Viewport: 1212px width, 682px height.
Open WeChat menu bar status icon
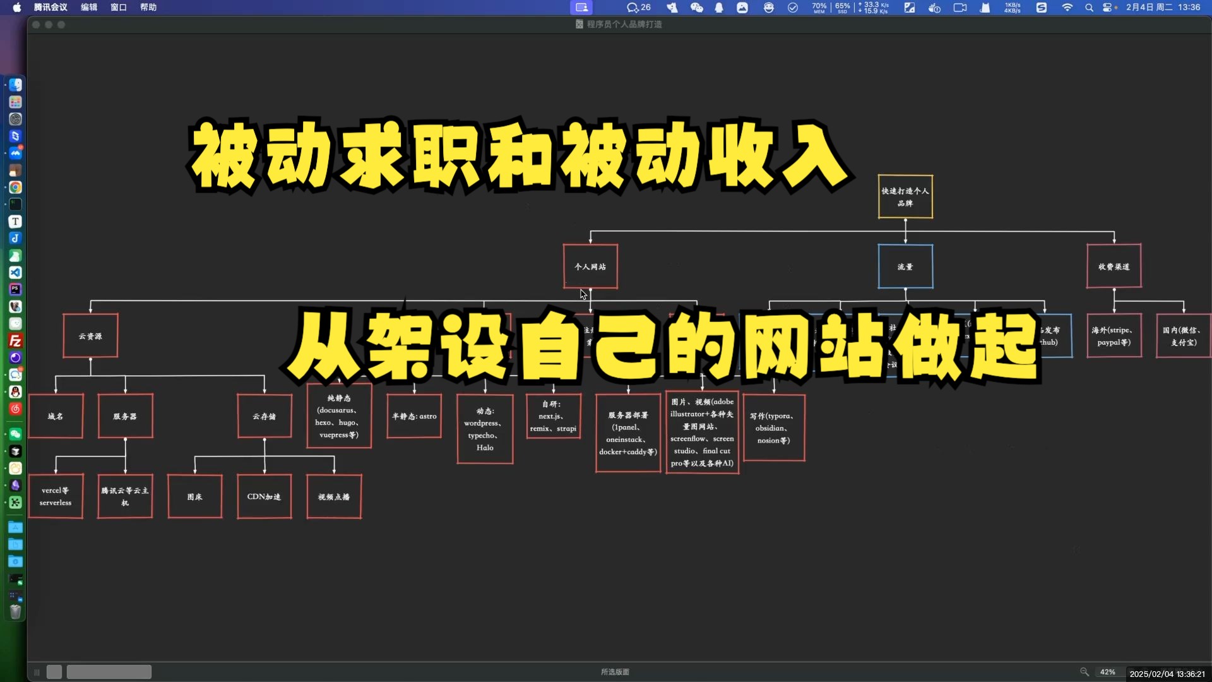[696, 8]
